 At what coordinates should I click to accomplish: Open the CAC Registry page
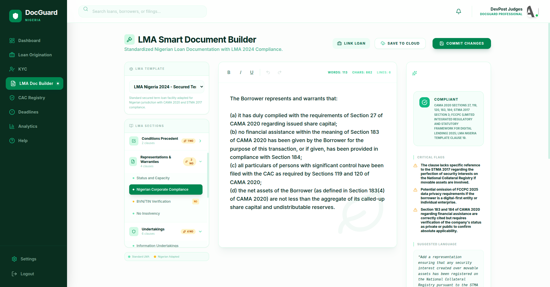pyautogui.click(x=34, y=98)
